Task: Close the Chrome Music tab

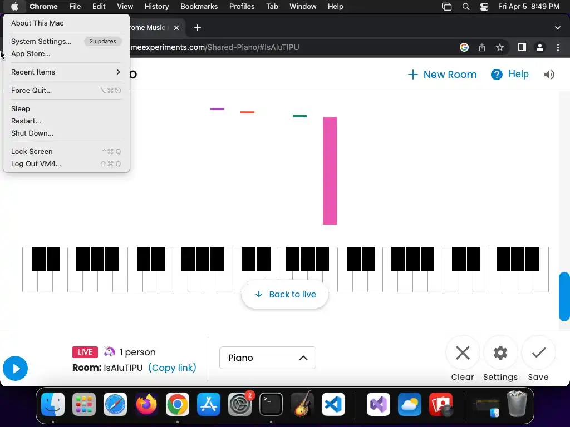Action: coord(176,28)
